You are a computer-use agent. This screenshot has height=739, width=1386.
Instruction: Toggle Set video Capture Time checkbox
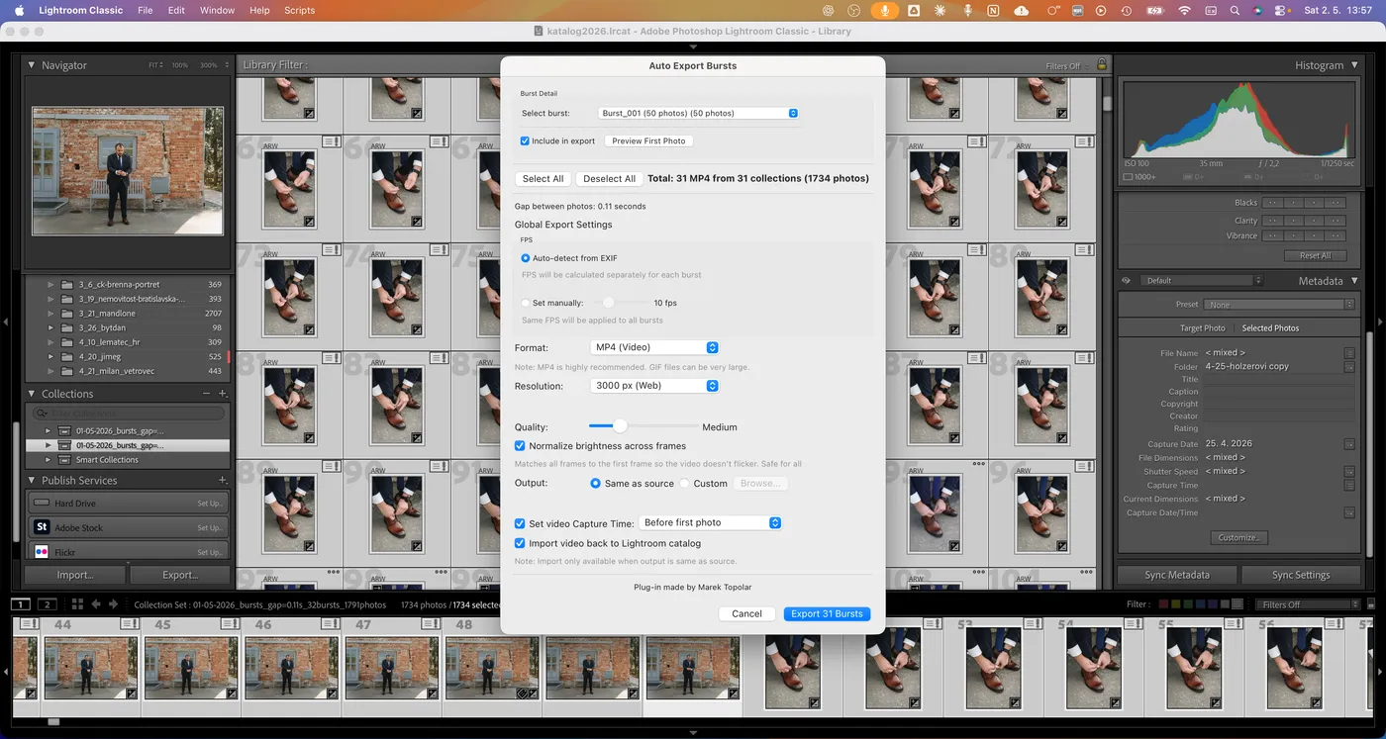click(520, 523)
